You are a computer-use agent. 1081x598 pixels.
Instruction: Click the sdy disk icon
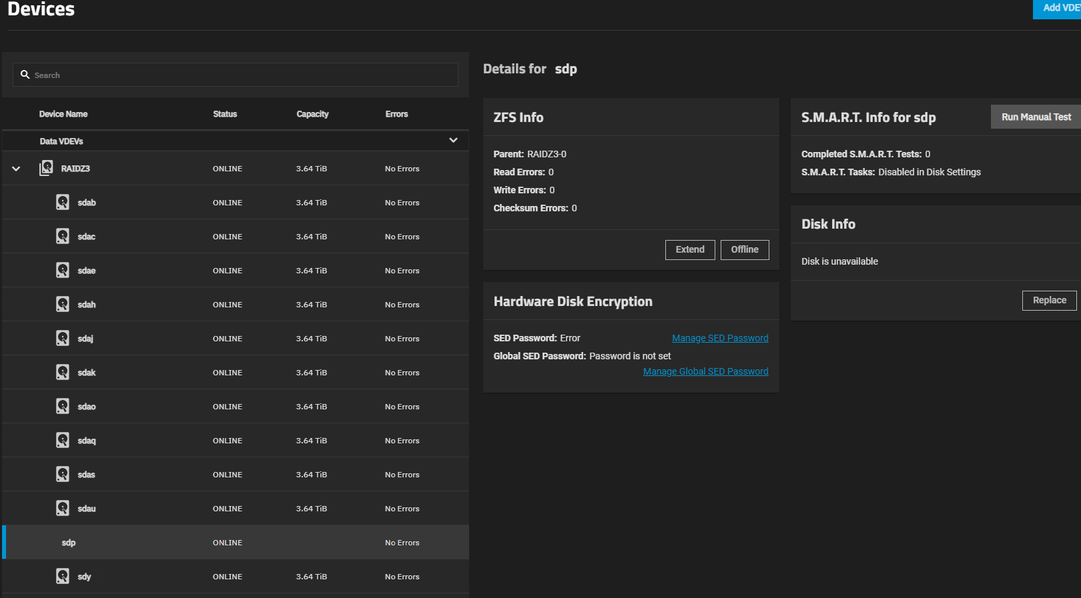click(63, 576)
